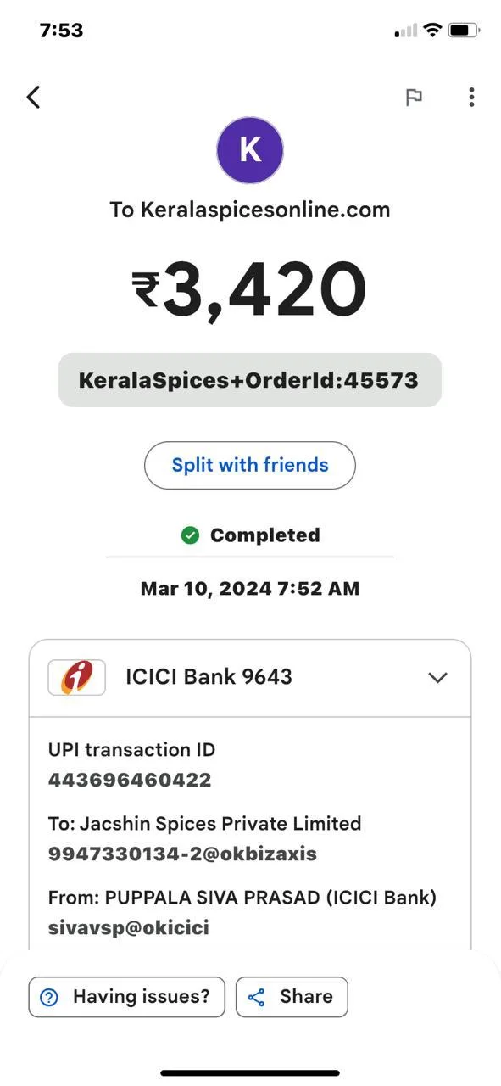Tap the back arrow icon

tap(33, 97)
